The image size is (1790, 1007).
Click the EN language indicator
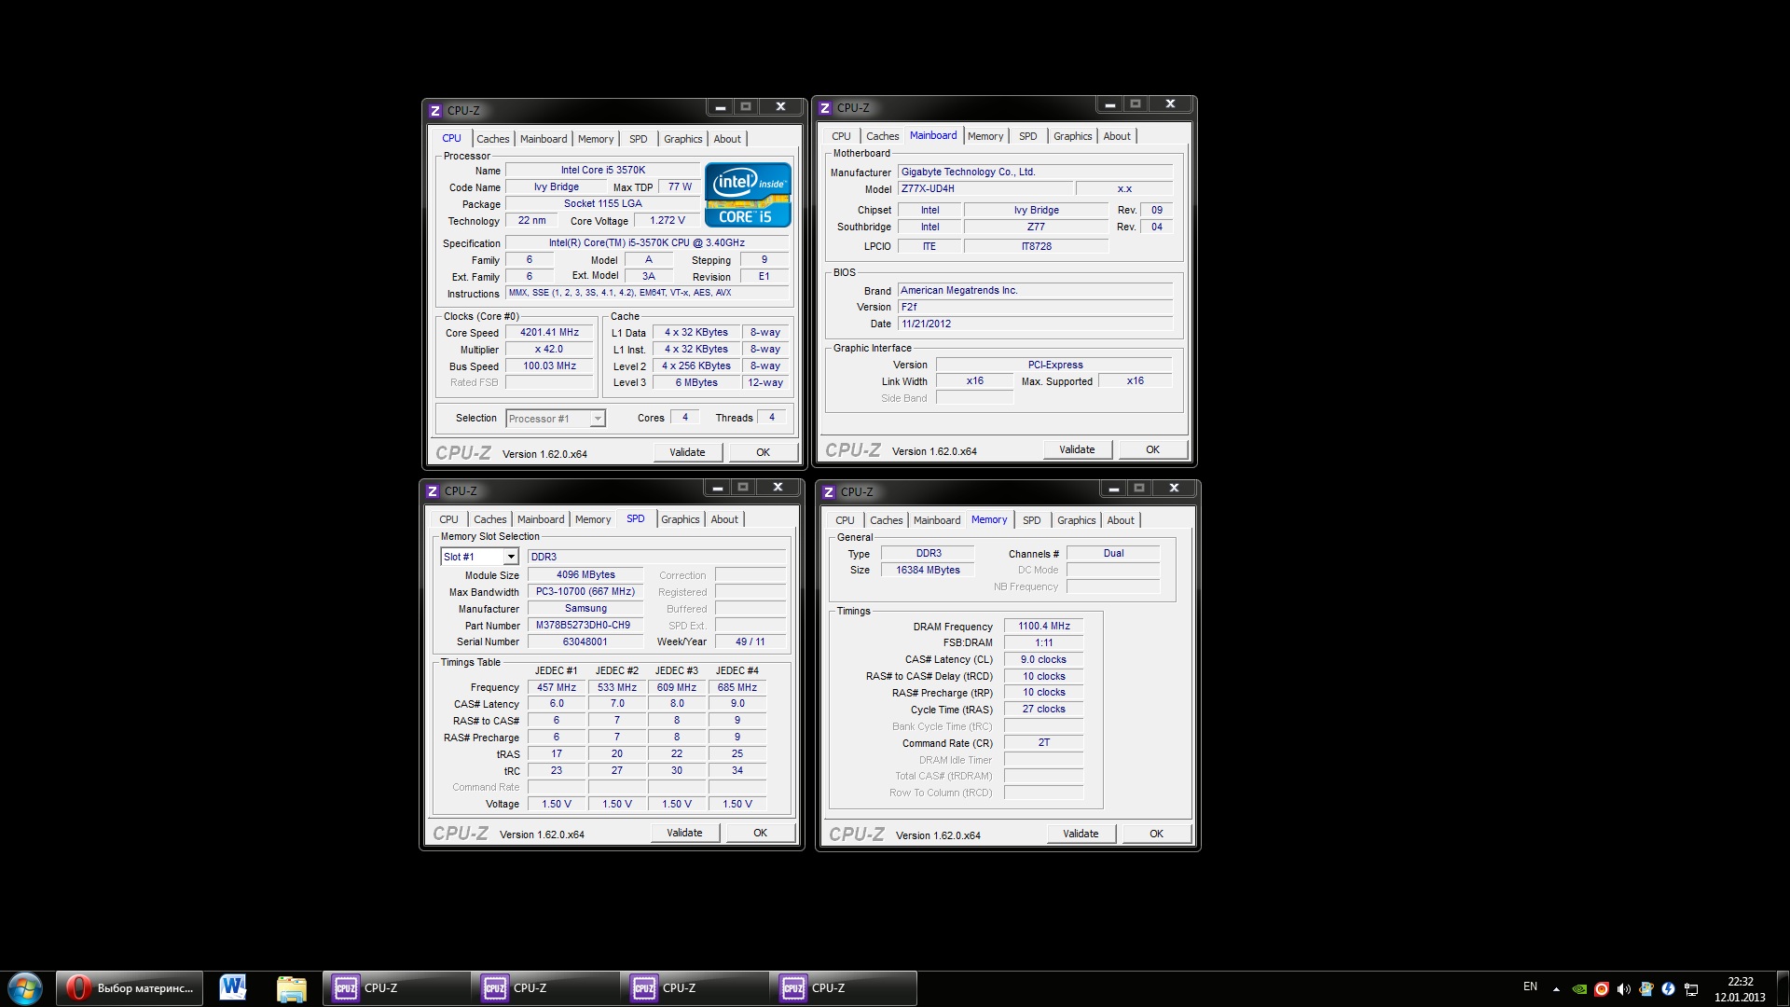pos(1530,986)
